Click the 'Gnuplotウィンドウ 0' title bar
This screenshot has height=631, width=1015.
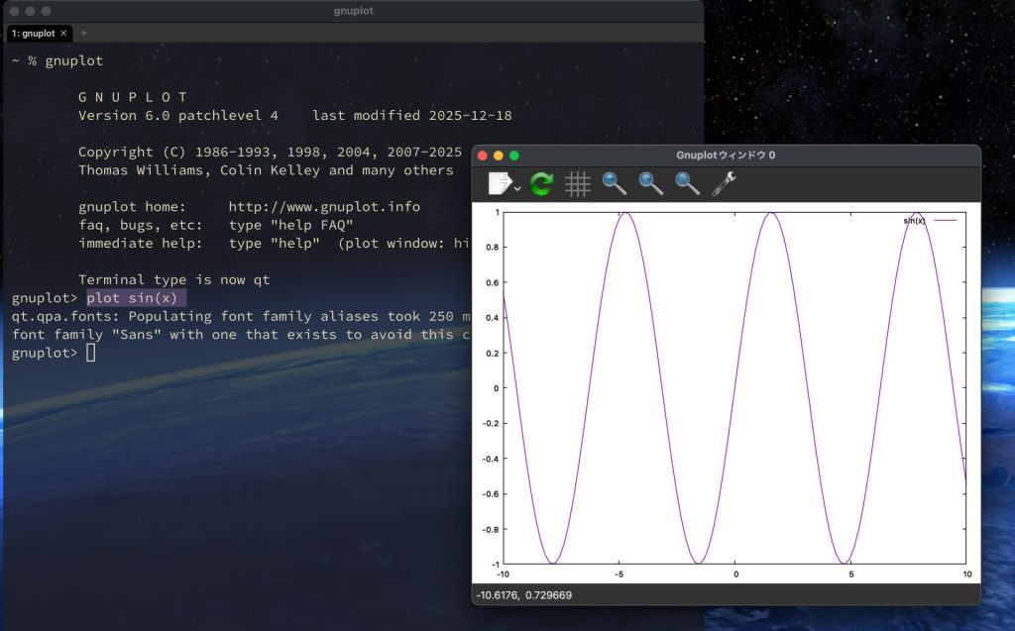point(729,156)
